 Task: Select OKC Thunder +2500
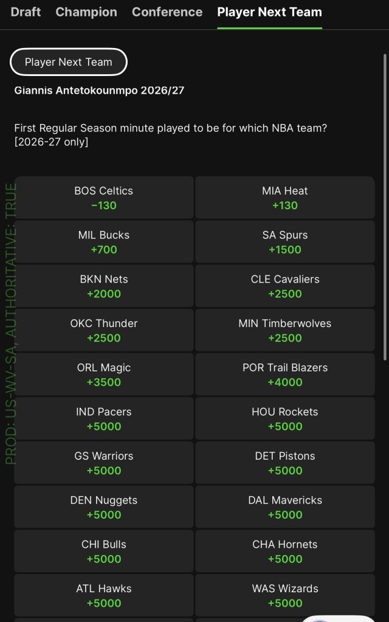[x=104, y=330]
